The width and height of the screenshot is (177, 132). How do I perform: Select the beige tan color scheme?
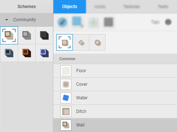coord(9,35)
